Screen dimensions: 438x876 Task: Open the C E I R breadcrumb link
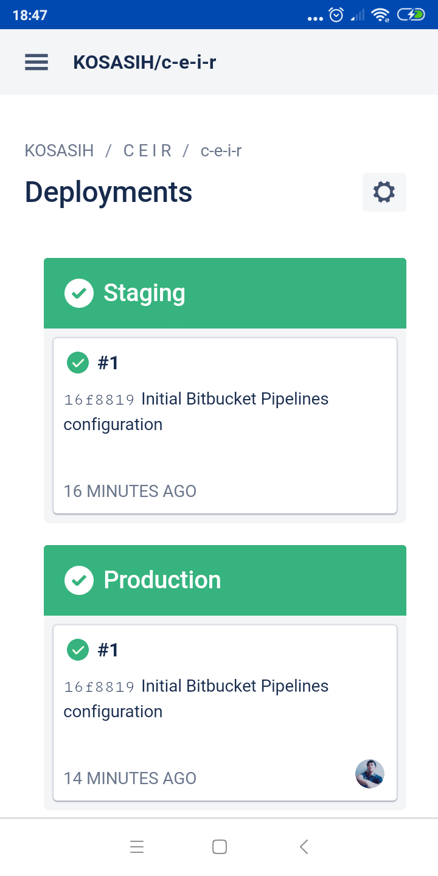pyautogui.click(x=147, y=151)
